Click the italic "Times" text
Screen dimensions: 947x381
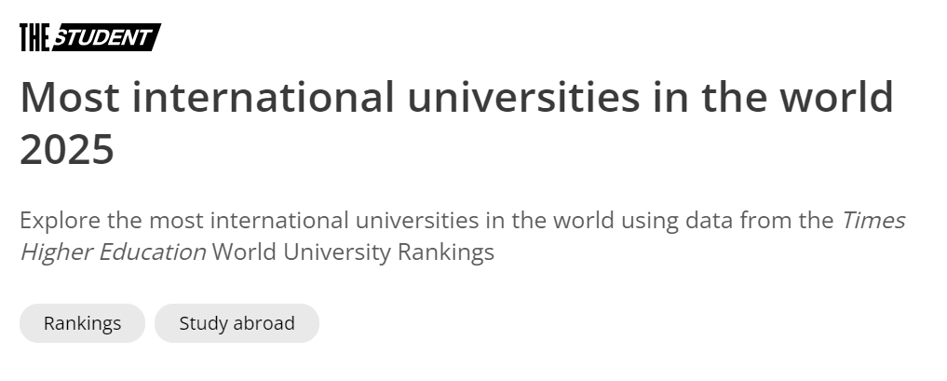873,221
